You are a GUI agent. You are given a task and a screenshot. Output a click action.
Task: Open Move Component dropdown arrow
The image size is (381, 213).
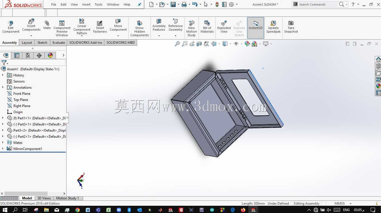[x=118, y=36]
